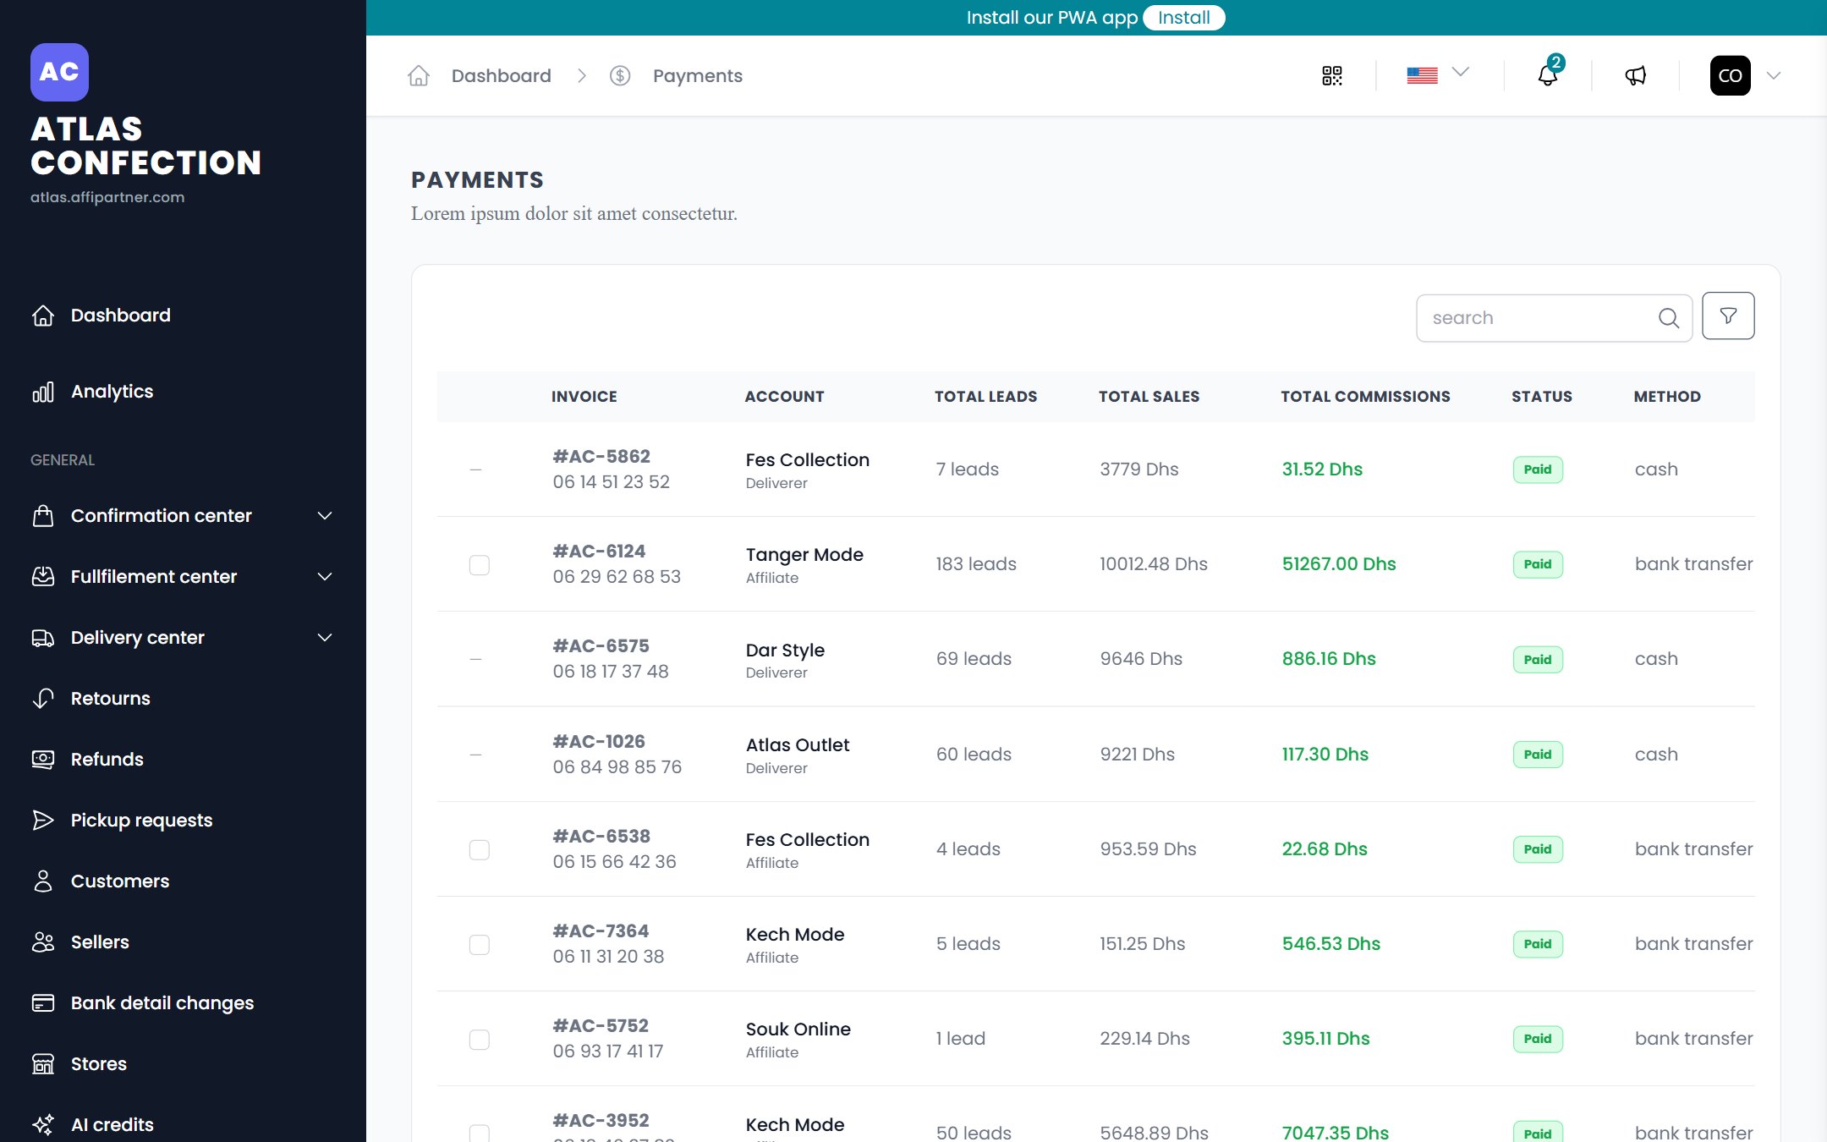Click the Total Commissions column header

click(x=1365, y=397)
